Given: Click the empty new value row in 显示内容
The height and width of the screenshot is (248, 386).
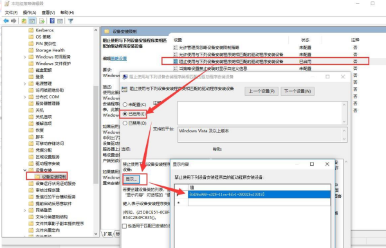Looking at the screenshot, I should pos(259,202).
